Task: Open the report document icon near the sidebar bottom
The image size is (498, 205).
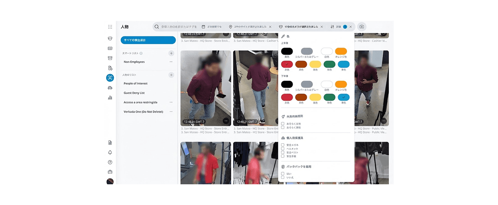Action: (110, 142)
